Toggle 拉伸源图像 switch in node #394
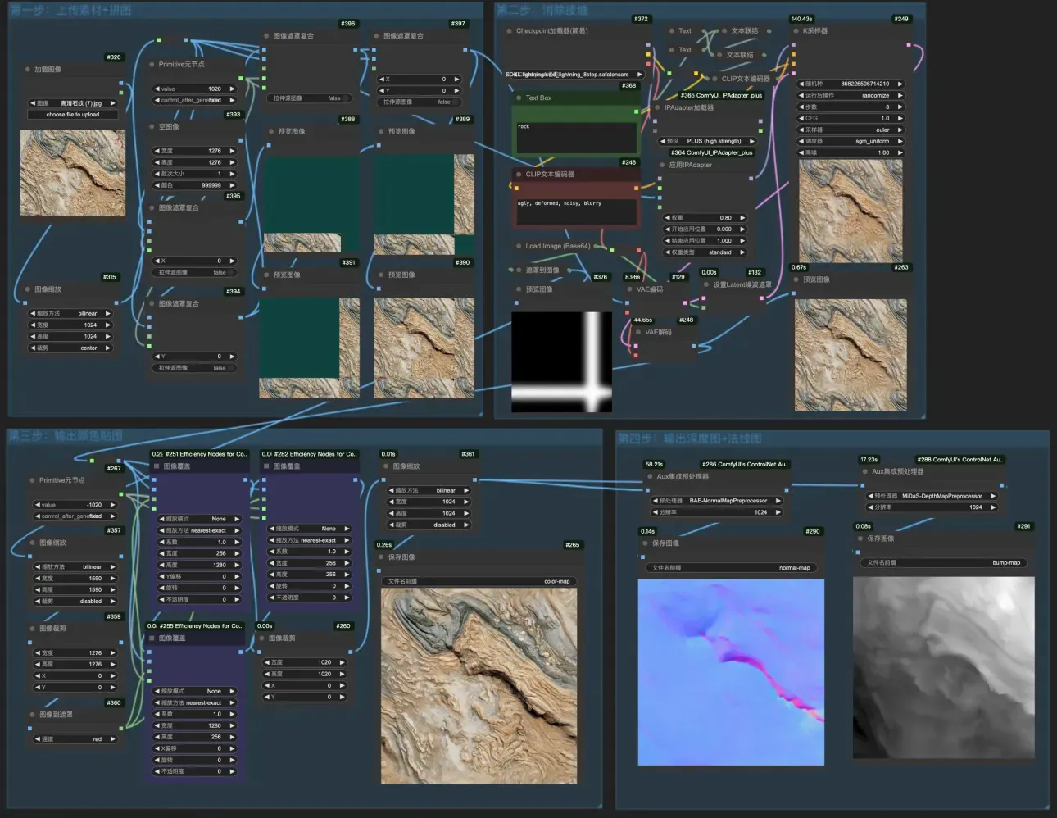 pyautogui.click(x=195, y=368)
